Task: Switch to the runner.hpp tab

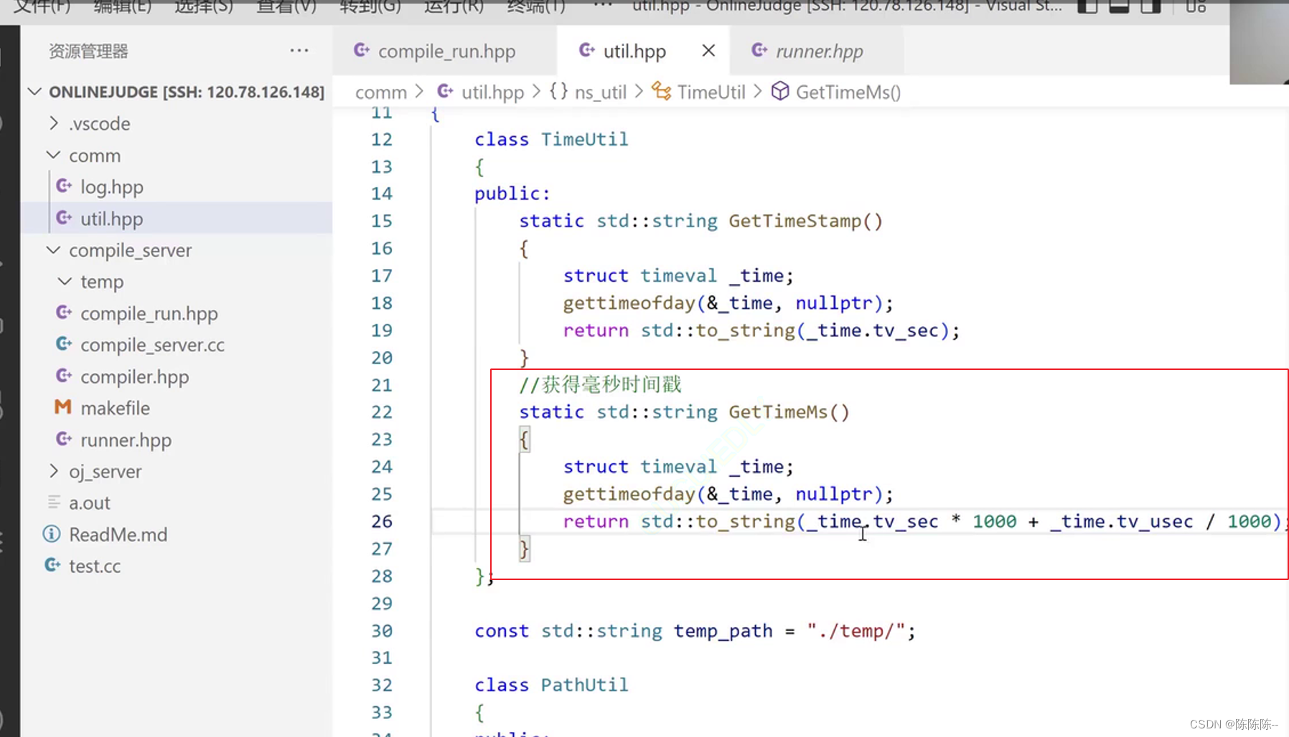Action: (x=817, y=51)
